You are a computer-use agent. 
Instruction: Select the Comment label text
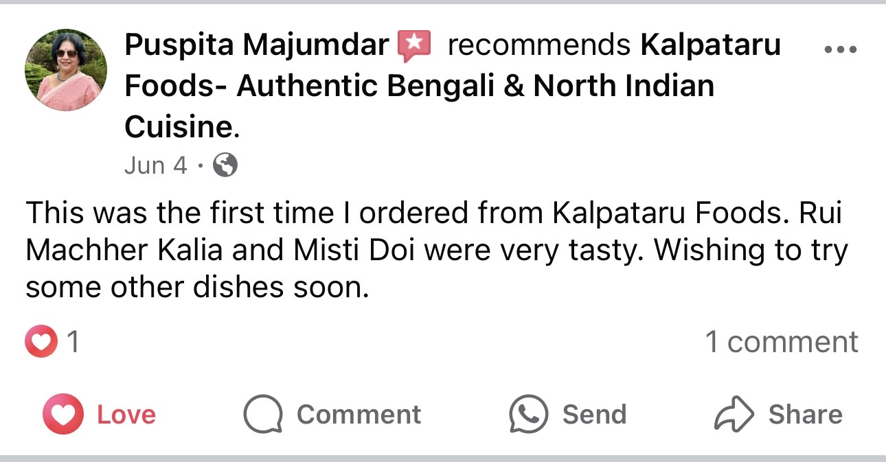point(359,415)
